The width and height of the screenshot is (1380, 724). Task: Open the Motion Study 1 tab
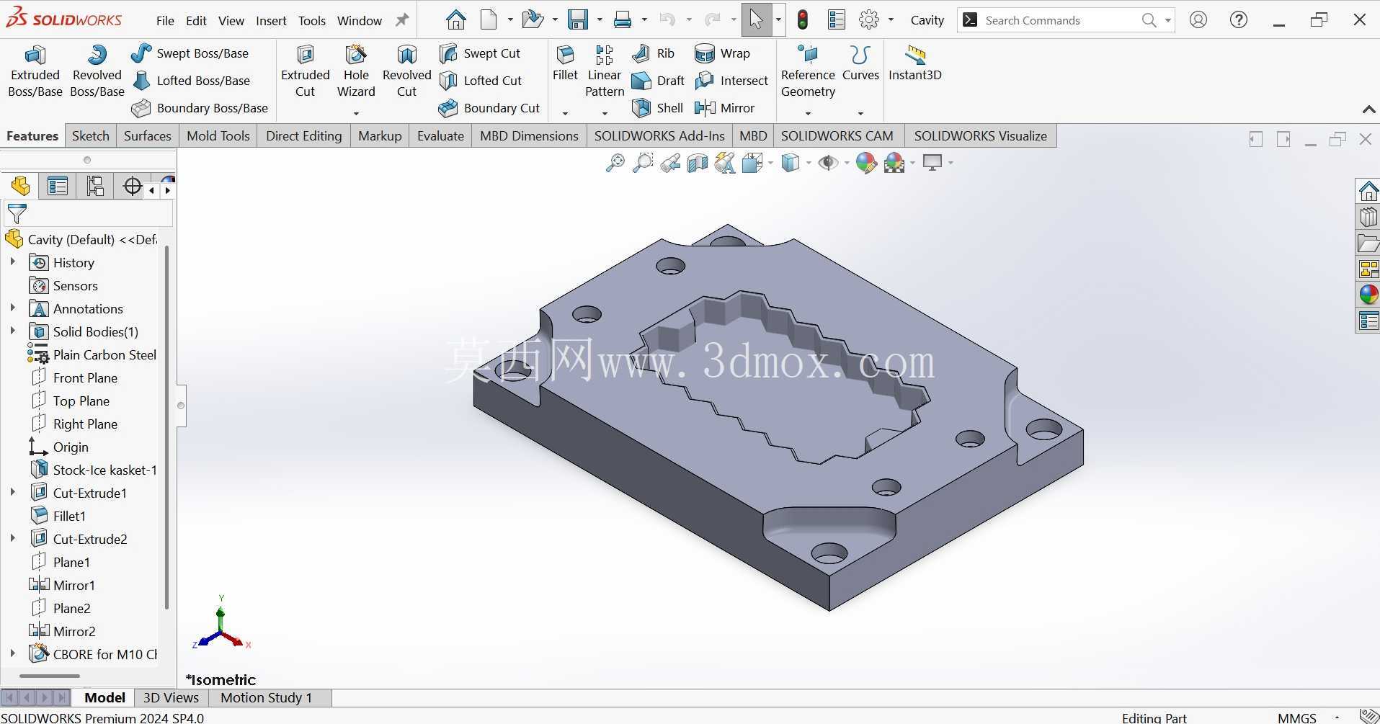(x=266, y=697)
